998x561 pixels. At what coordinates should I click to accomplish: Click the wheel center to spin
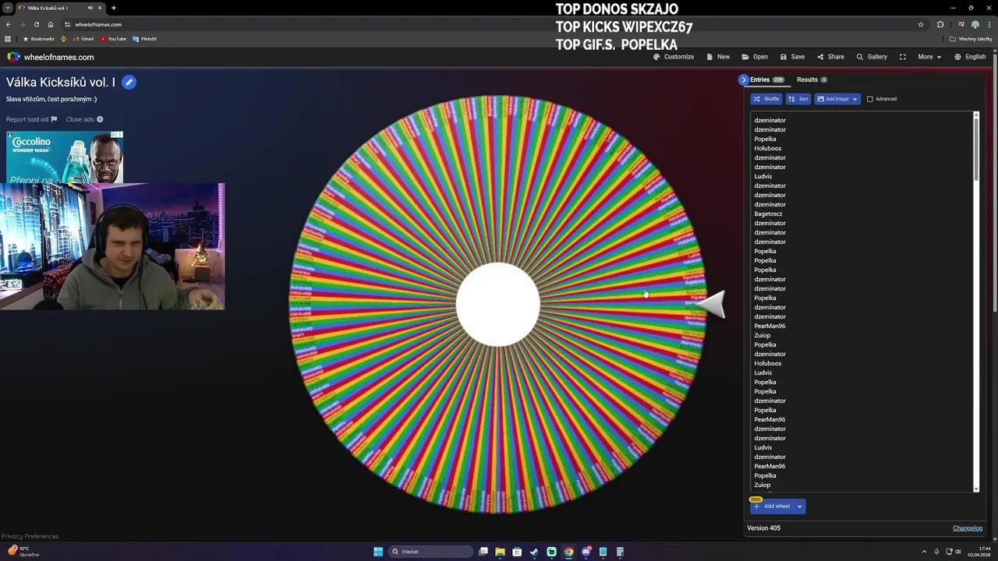click(x=497, y=305)
